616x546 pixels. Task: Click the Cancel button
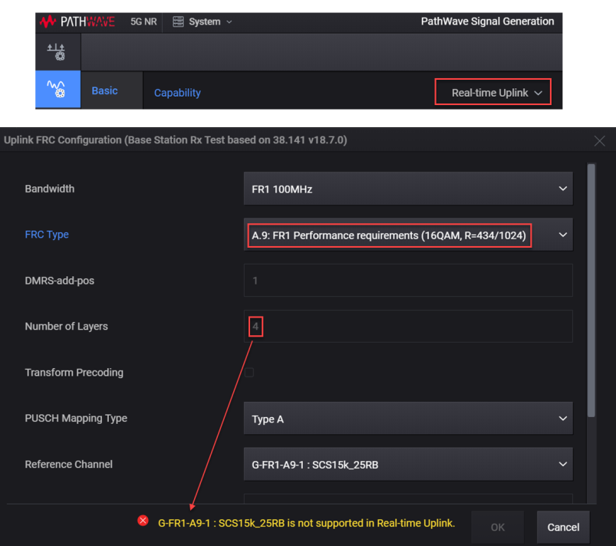[x=563, y=527]
